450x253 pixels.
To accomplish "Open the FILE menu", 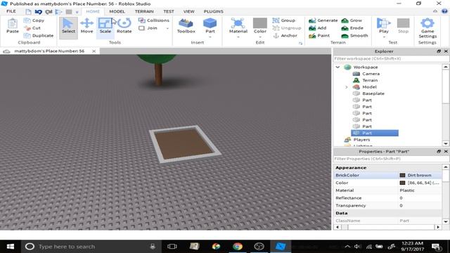I will tap(11, 11).
